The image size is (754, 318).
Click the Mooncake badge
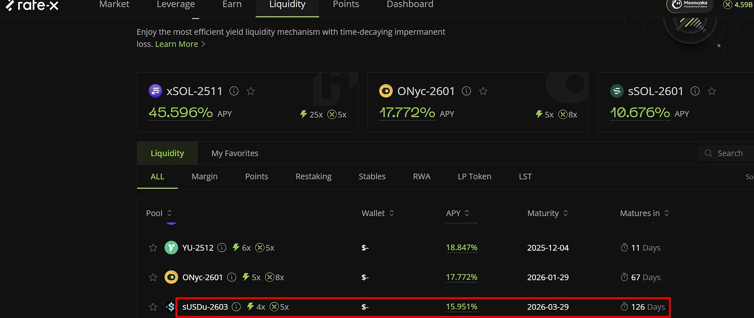coord(689,5)
